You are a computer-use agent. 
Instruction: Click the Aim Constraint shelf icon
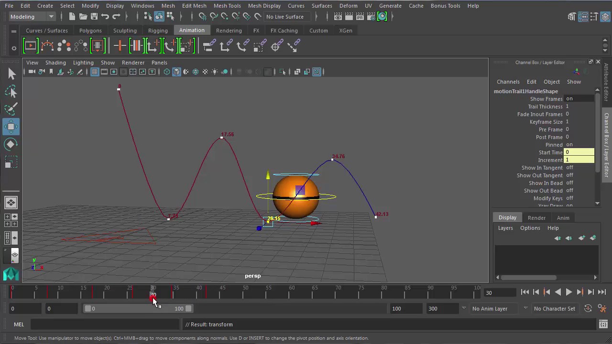click(276, 46)
